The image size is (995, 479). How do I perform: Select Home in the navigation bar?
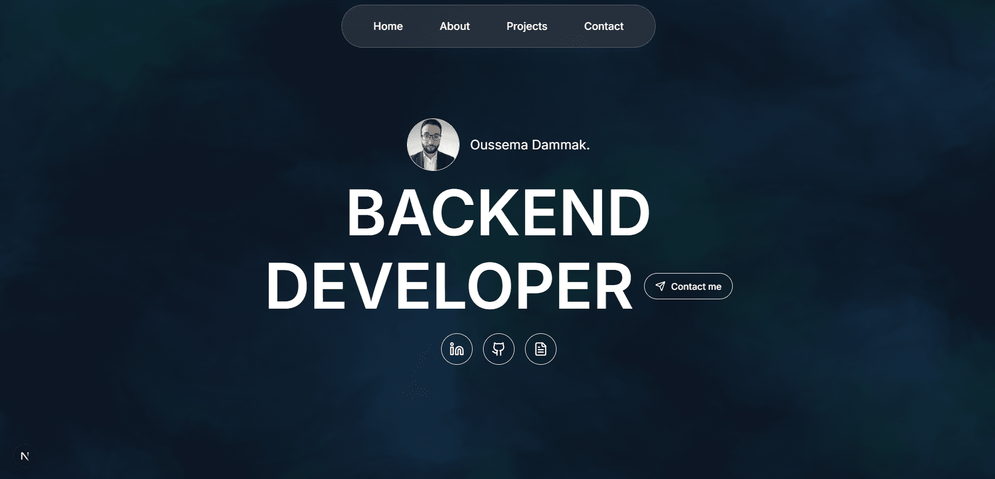pos(388,26)
